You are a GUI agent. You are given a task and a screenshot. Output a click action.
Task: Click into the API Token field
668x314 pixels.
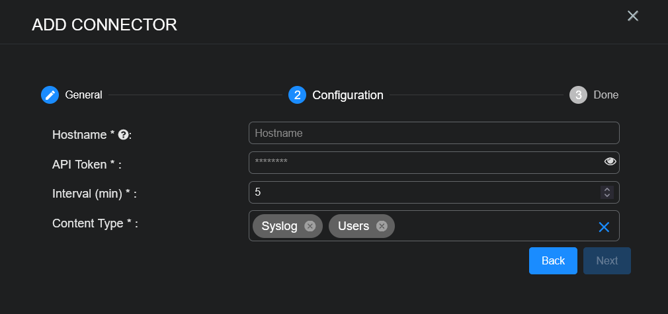423,163
